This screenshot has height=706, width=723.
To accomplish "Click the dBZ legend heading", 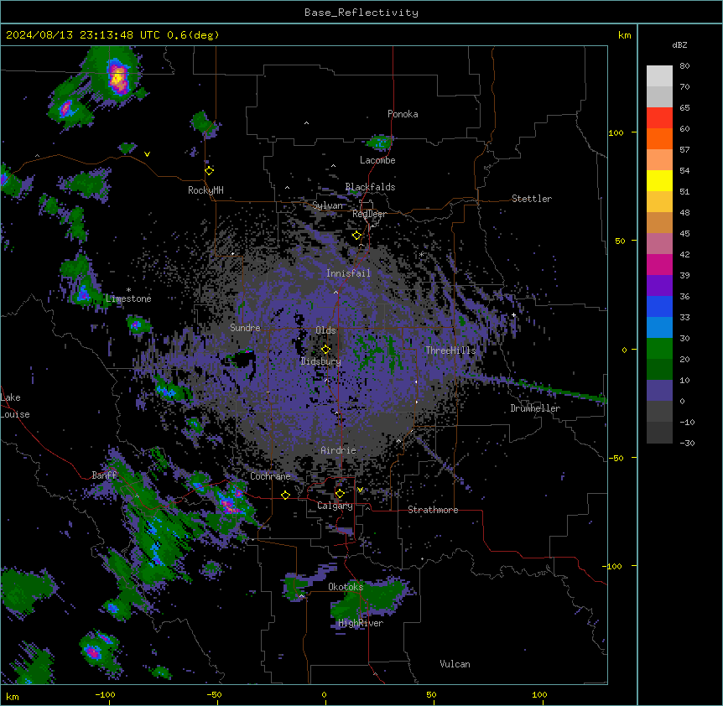I will pos(679,44).
